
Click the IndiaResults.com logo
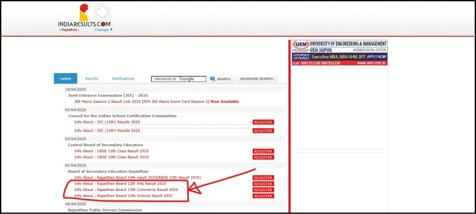tap(84, 16)
